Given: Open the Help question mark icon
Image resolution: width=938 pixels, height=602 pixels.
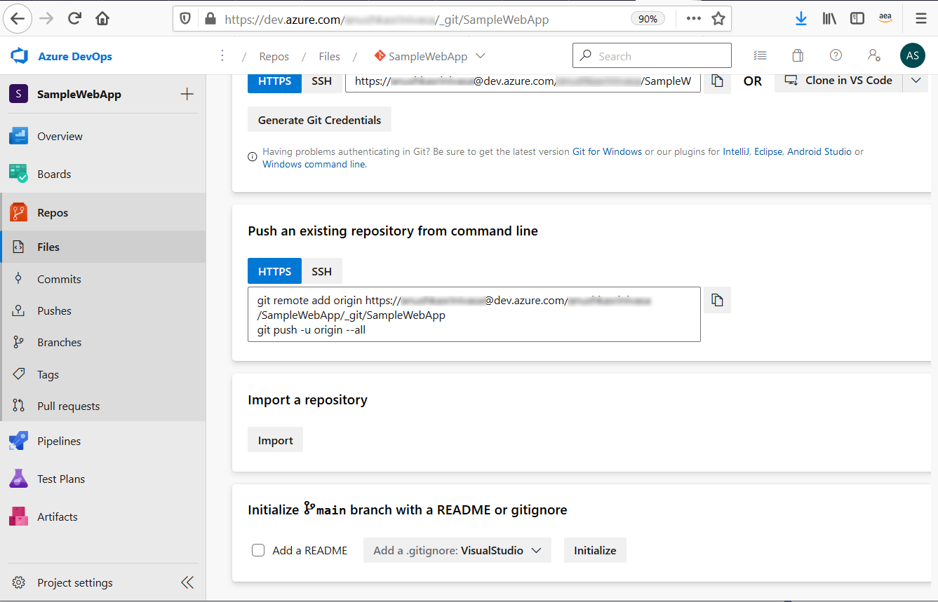Looking at the screenshot, I should 836,56.
